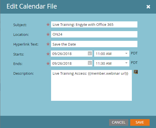Click the Starts date field 09/26/2018

(72, 54)
